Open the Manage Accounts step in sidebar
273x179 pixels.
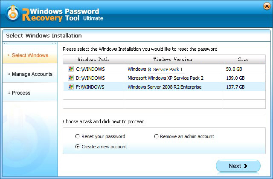(32, 74)
